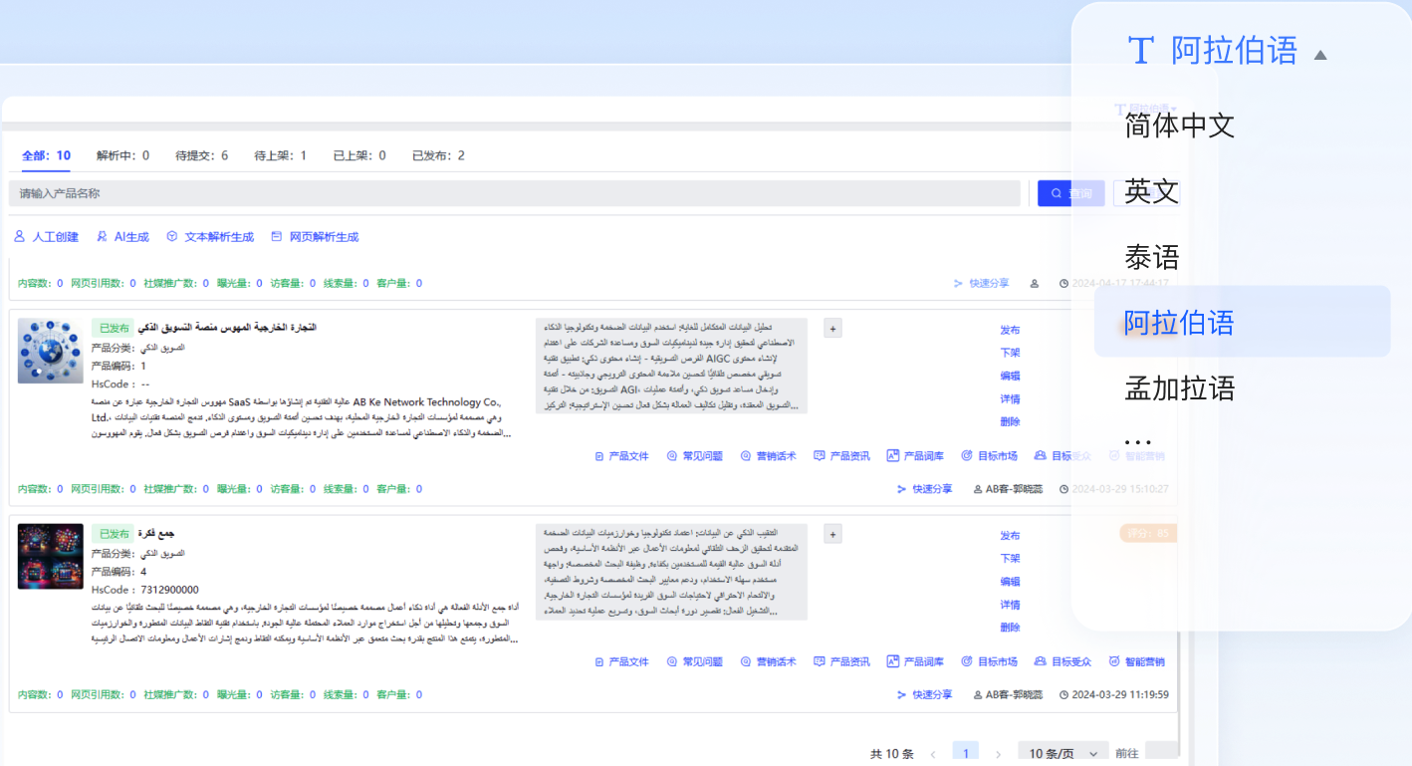Collapse the 阿拉伯语 language dropdown header
The width and height of the screenshot is (1412, 766).
1227,50
